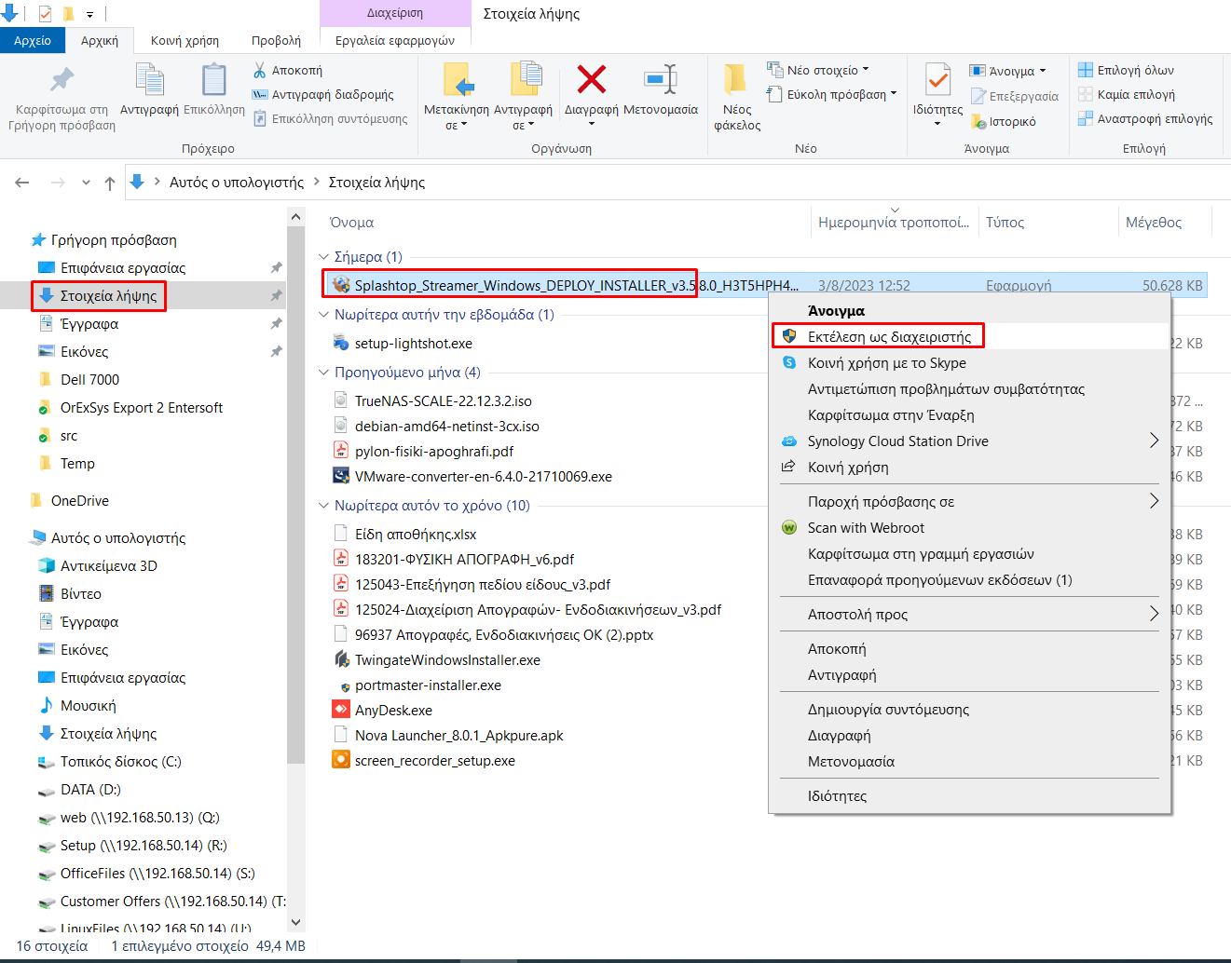The height and width of the screenshot is (963, 1231).
Task: Open Αντικείμενα 3D in the navigation pane
Action: coord(109,566)
